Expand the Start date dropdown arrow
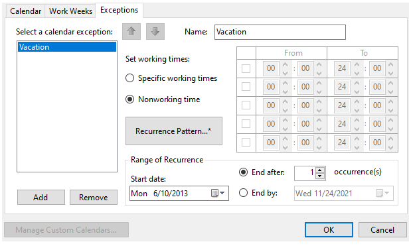411x246 pixels. [x=222, y=193]
